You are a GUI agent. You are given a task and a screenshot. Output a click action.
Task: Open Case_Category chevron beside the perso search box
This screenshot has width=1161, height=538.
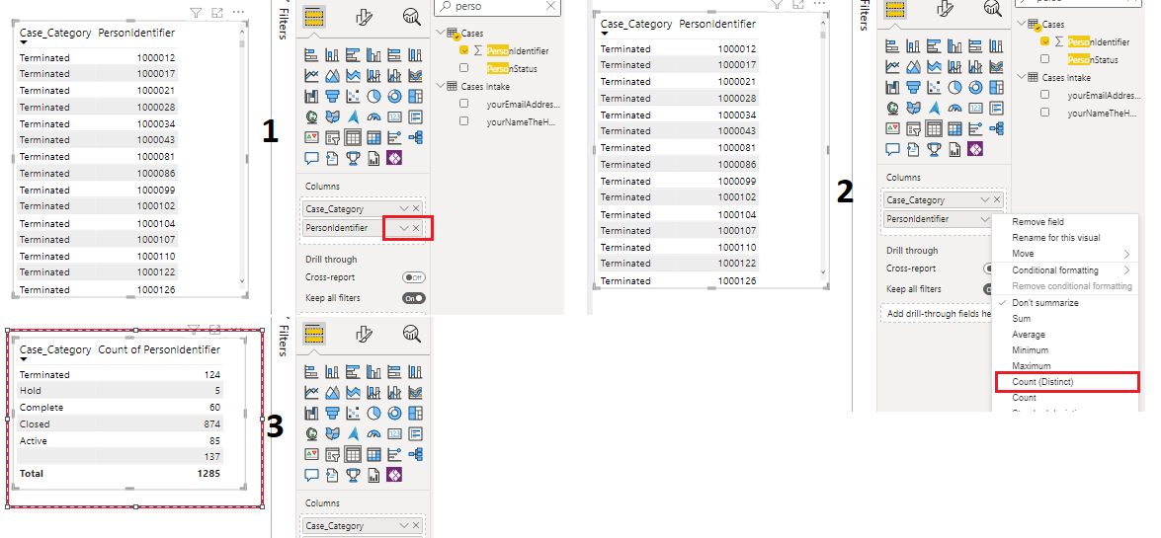point(403,208)
